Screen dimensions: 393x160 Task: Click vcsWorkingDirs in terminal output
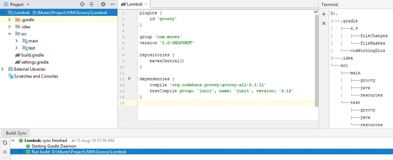(368, 51)
